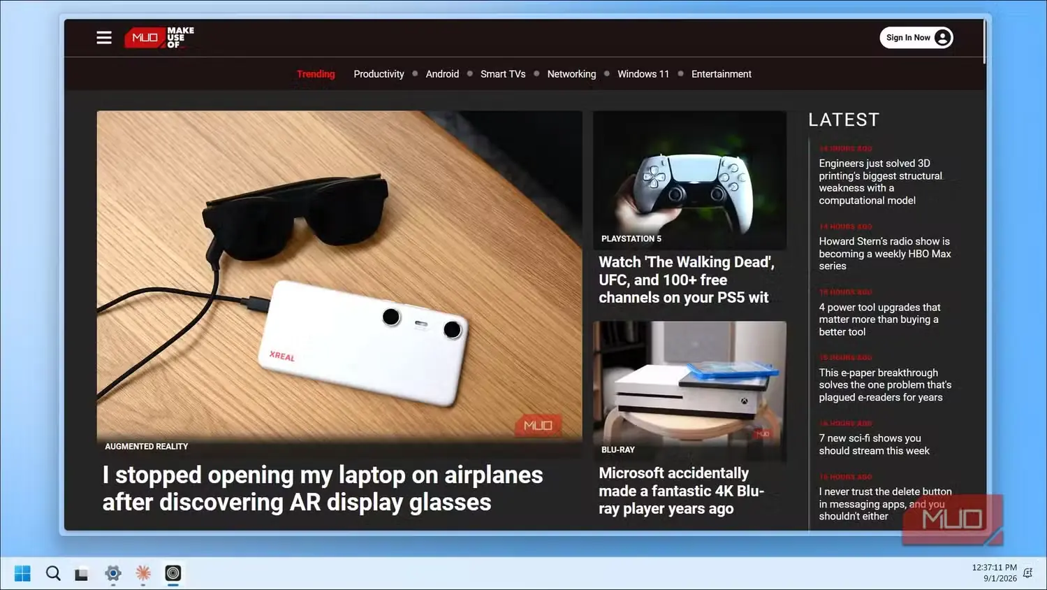1047x590 pixels.
Task: Choose Windows 11 in the navigation bar
Action: point(643,74)
